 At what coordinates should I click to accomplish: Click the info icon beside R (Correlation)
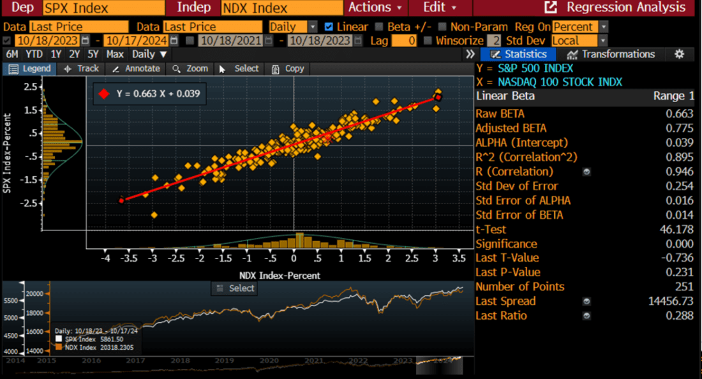point(586,172)
